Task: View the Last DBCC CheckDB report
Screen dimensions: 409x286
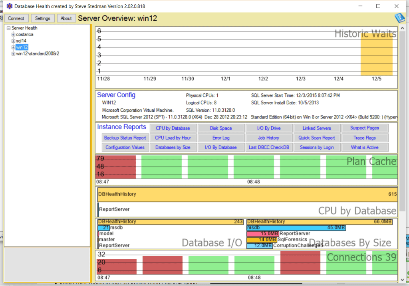Action: coord(269,147)
